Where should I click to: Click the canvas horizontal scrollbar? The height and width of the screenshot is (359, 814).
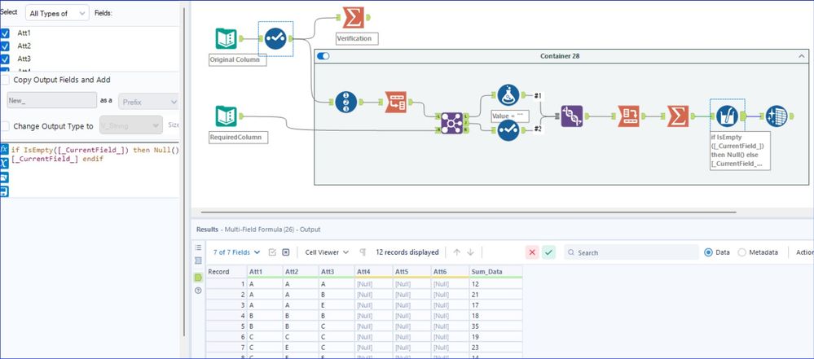coord(469,212)
